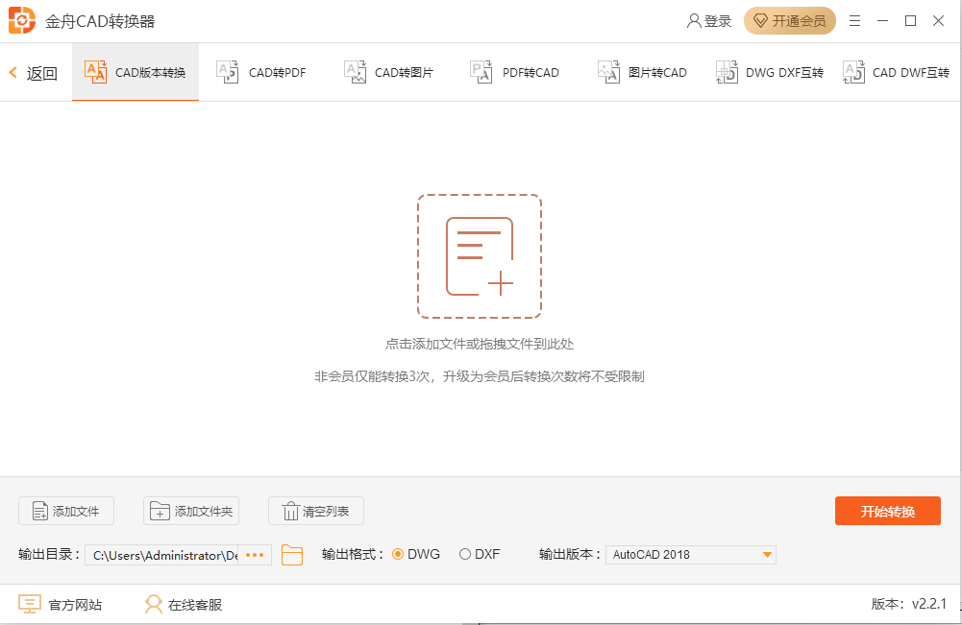The height and width of the screenshot is (625, 962).
Task: Open the output folder browser icon
Action: (x=292, y=555)
